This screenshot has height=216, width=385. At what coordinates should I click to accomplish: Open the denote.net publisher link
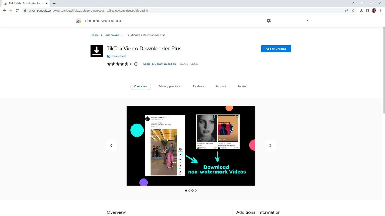119,56
